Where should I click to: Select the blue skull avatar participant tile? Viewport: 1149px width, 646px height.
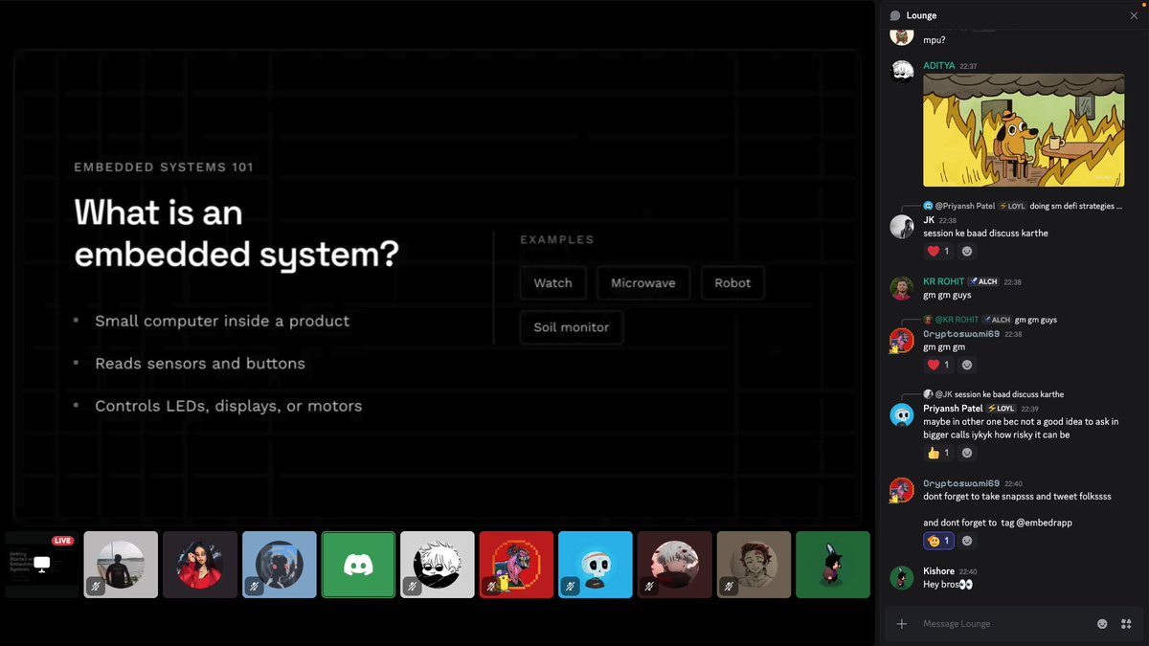pos(596,565)
